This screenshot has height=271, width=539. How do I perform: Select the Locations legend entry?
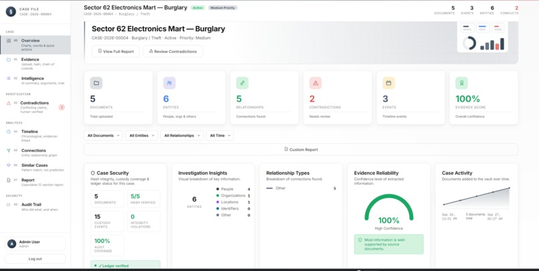(x=233, y=202)
